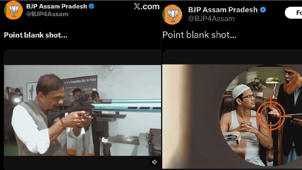Screen dimensions: 302x170
Task: Select "Point blank shot..." bold text on left
Action: 36,35
